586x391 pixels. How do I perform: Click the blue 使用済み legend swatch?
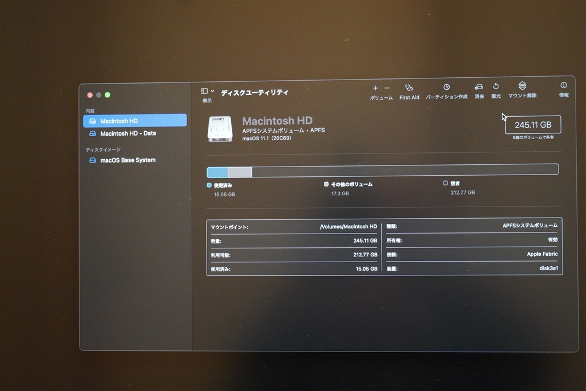tap(209, 185)
